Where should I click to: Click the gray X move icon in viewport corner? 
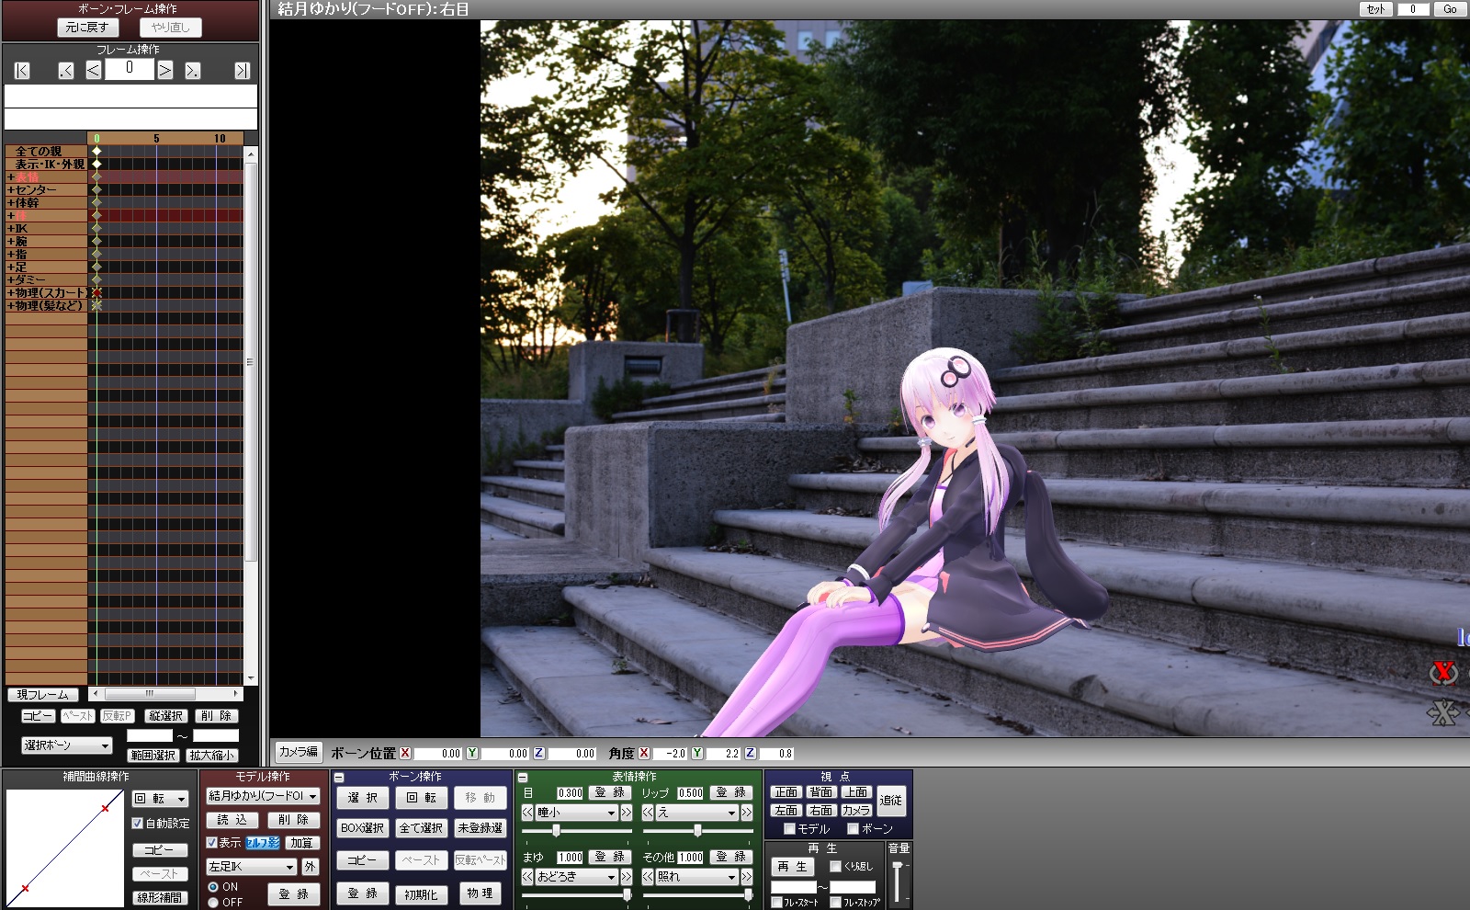(1443, 712)
